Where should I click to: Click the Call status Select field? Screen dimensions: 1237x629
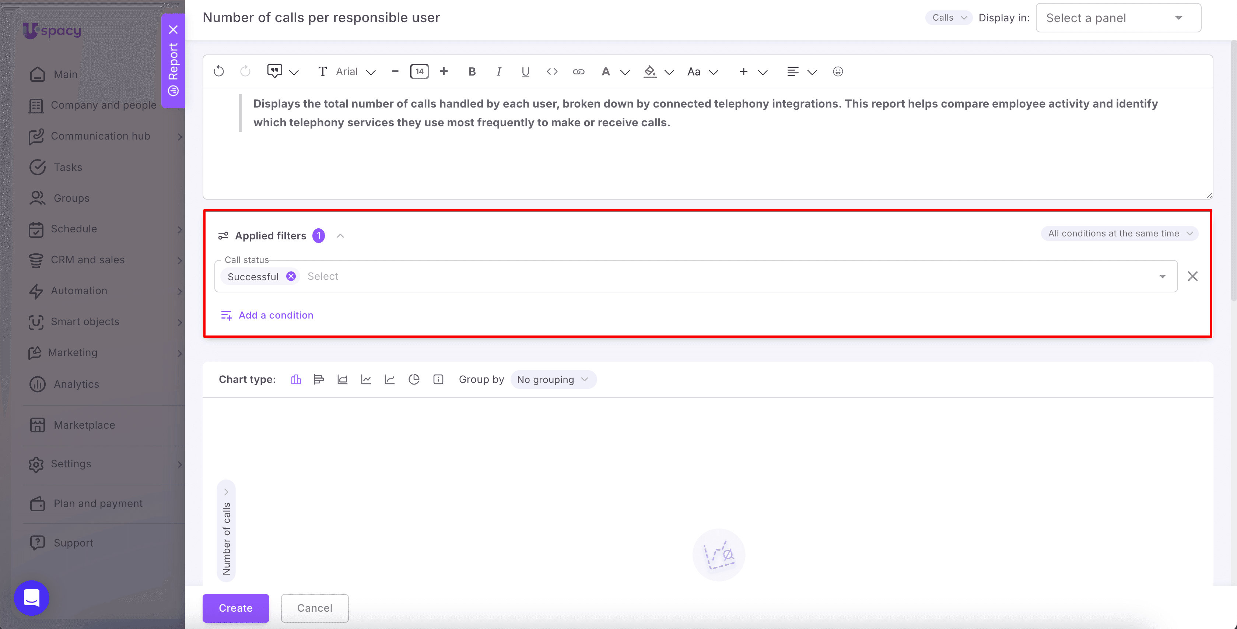click(x=696, y=276)
